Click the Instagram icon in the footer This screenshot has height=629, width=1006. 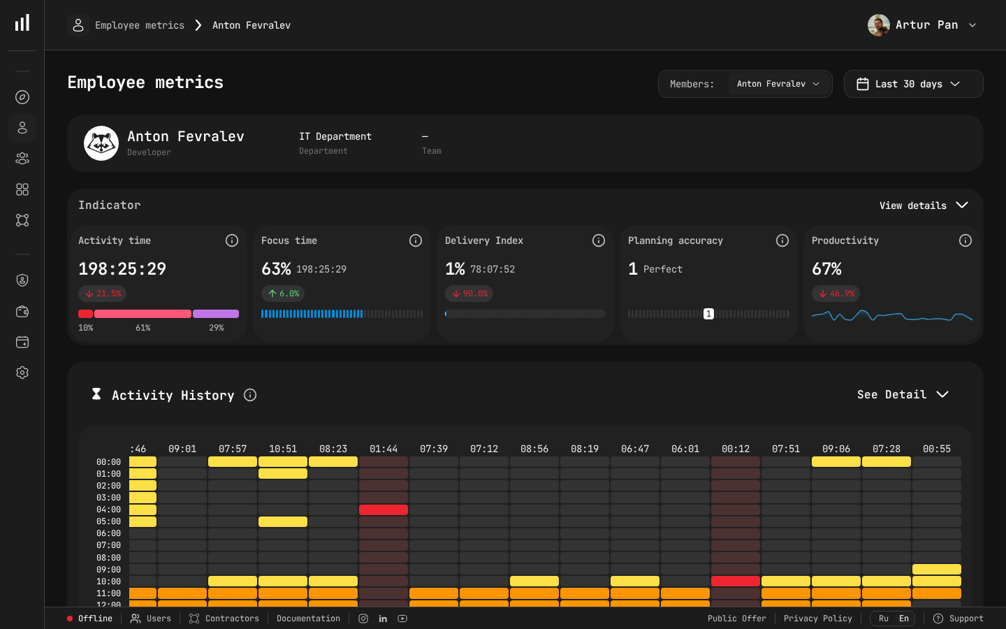(363, 619)
